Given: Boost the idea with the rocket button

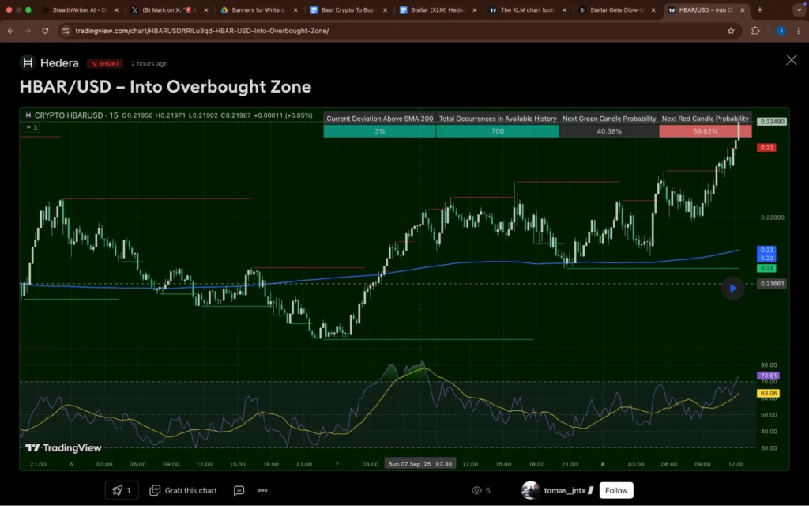Looking at the screenshot, I should (122, 490).
